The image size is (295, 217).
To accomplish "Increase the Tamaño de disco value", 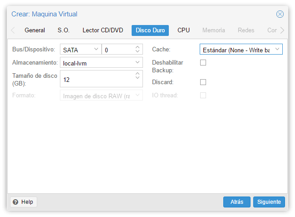I will click(138, 74).
